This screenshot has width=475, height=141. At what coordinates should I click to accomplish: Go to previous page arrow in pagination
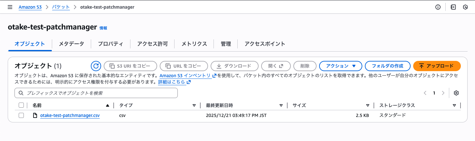(425, 93)
